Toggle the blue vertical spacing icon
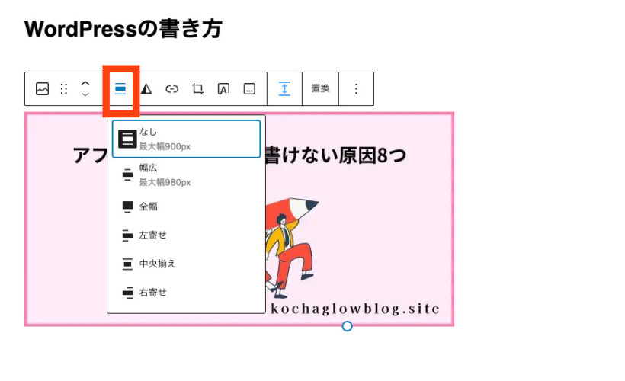Viewport: 625px width, 381px height. pos(284,88)
